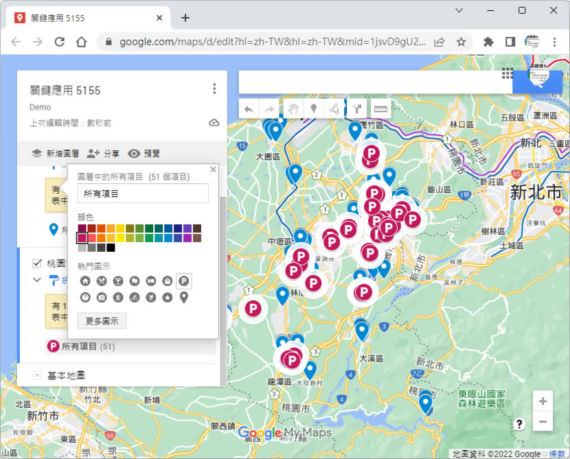Select the 所有項目 (51) layer row
This screenshot has width=570, height=459.
131,346
